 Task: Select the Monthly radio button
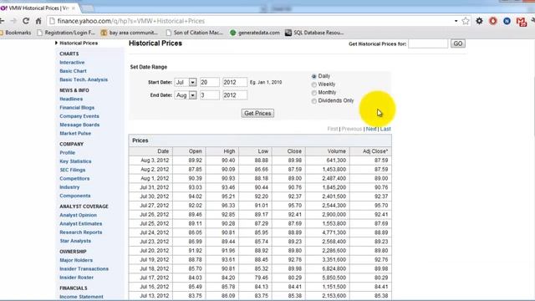[314, 93]
